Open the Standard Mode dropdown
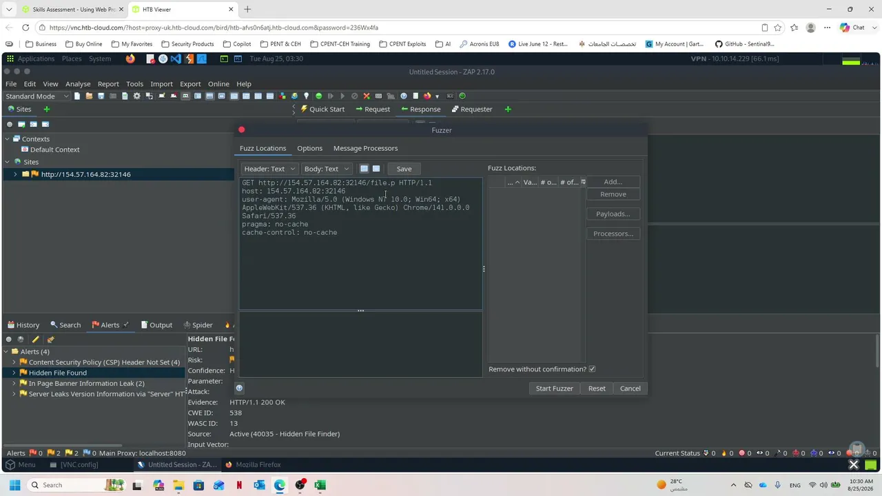Viewport: 882px width, 496px height. point(37,96)
